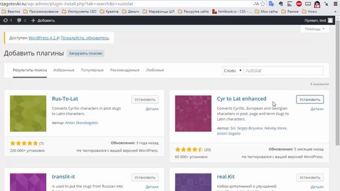340x191 pixels.
Task: Open the Креатив bookmarks folder
Action: (109, 12)
